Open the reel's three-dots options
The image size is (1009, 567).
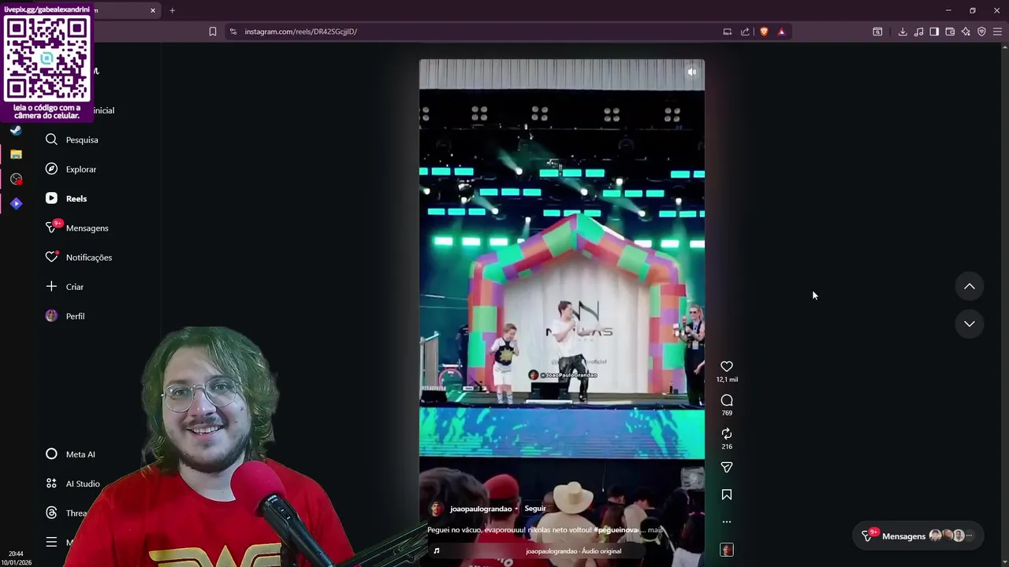click(x=727, y=521)
